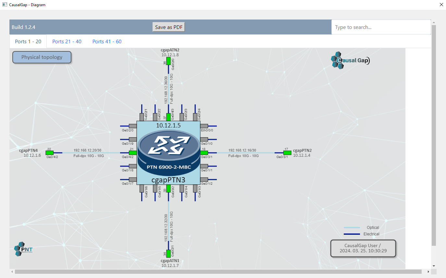Select green port Ge0/4/3 on top
The width and height of the screenshot is (446, 278).
[x=168, y=117]
